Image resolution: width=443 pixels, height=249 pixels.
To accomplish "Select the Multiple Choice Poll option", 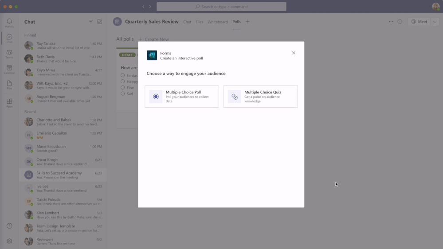I will tap(182, 97).
